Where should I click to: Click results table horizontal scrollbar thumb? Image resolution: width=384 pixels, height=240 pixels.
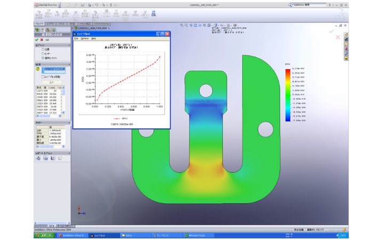[45, 116]
